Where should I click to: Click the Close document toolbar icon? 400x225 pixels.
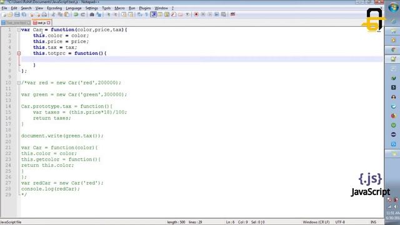coord(32,14)
